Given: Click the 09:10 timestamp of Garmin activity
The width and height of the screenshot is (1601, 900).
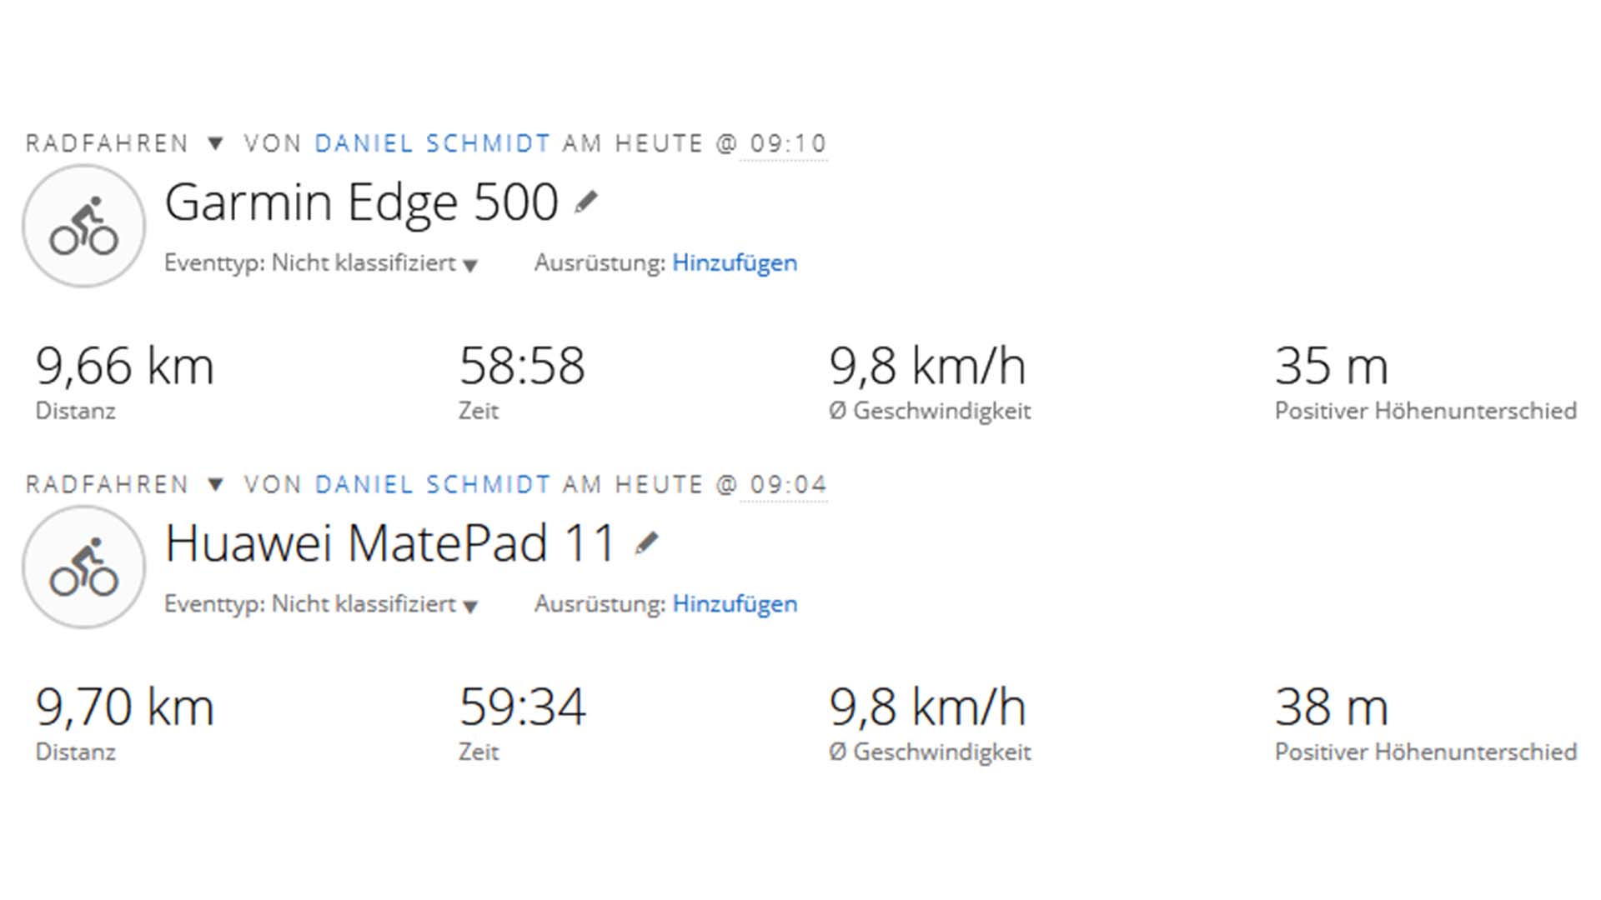Looking at the screenshot, I should pyautogui.click(x=787, y=143).
